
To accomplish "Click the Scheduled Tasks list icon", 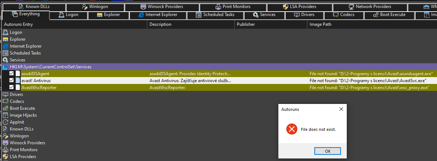I will (x=5, y=53).
